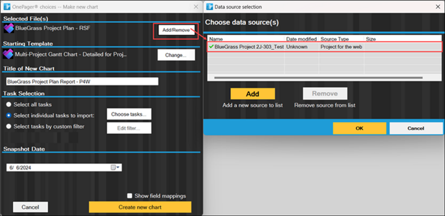Click the Add/Remove files button

(x=176, y=30)
